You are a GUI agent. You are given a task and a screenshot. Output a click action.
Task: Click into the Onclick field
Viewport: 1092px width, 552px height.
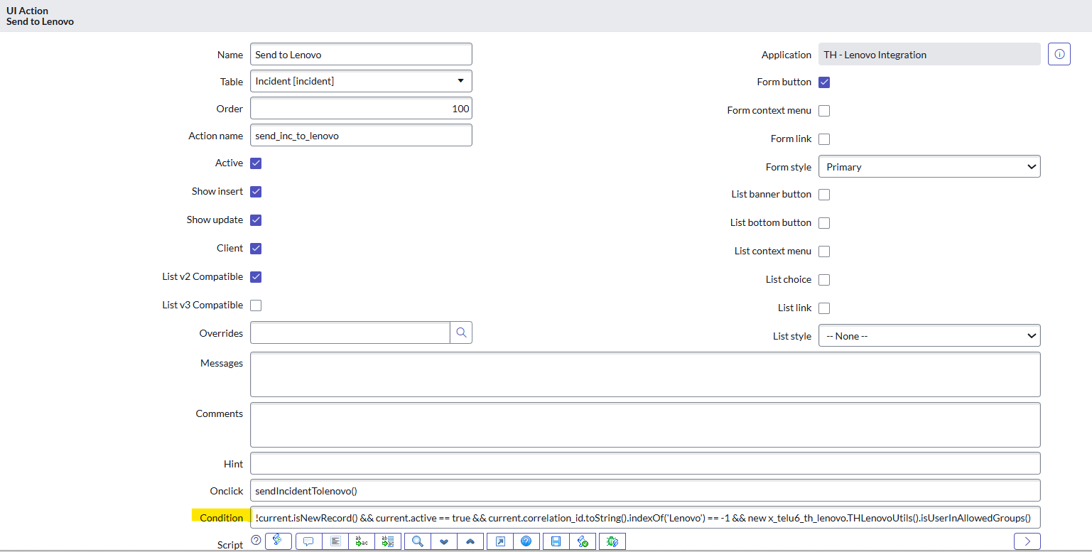pyautogui.click(x=644, y=491)
